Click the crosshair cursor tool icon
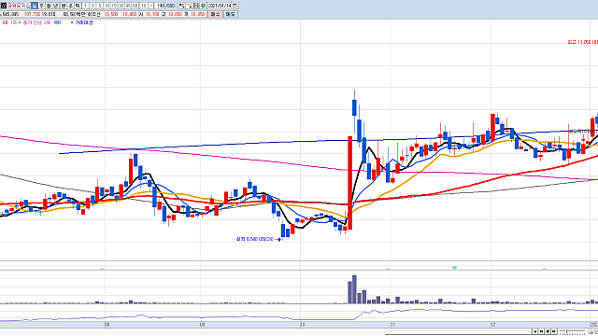 pyautogui.click(x=182, y=6)
